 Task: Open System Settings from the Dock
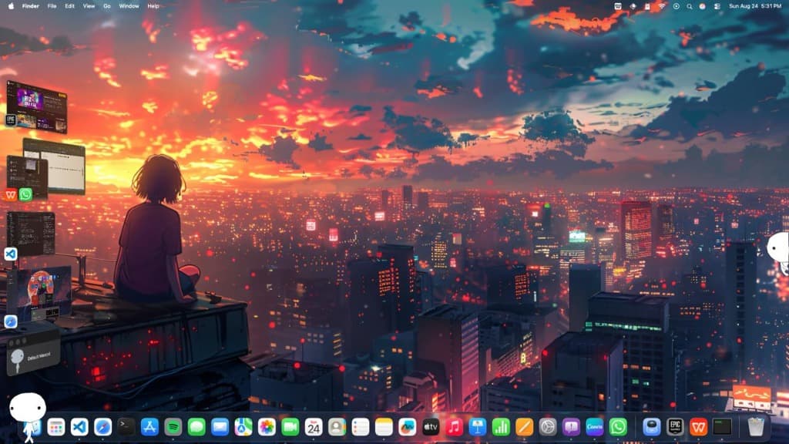coord(548,427)
